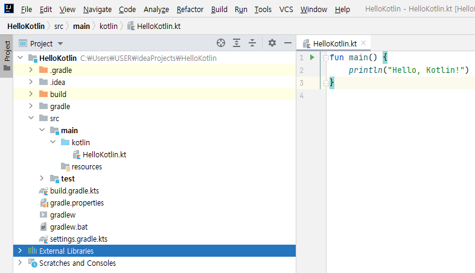
Task: Select the test folder row
Action: pos(155,178)
